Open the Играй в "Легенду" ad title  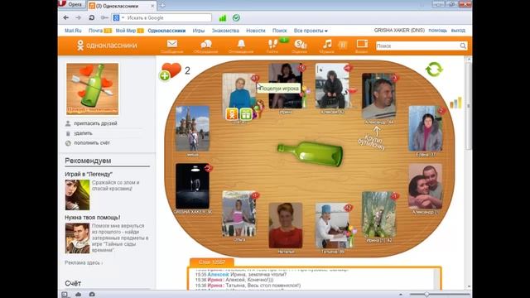point(89,174)
